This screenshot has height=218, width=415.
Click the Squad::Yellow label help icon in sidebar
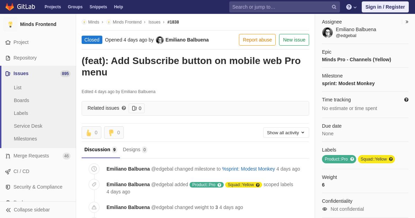pos(391,159)
